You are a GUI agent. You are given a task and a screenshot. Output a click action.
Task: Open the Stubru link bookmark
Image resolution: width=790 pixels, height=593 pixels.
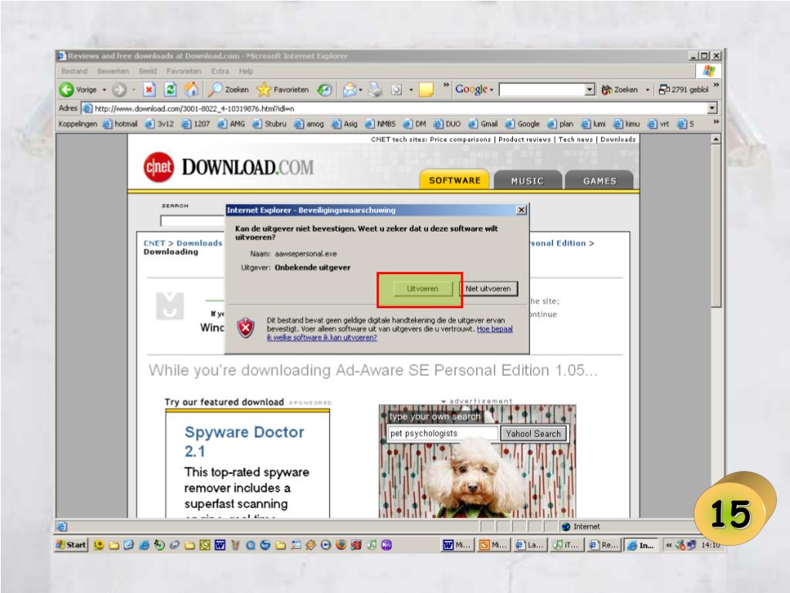(269, 124)
